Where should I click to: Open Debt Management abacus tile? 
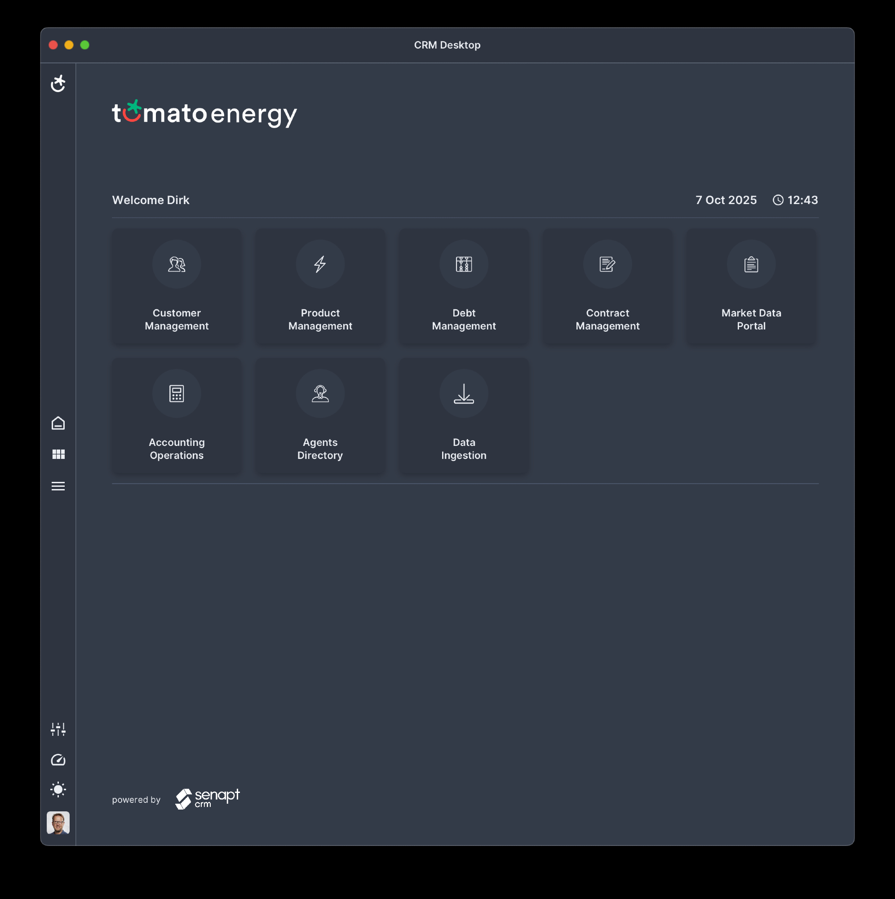pos(463,286)
